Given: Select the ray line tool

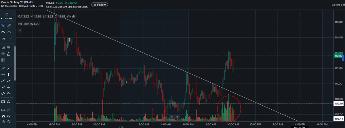Looking at the screenshot, I should point(9,81).
